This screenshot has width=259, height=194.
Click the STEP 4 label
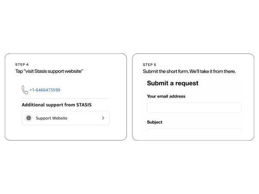[22, 65]
